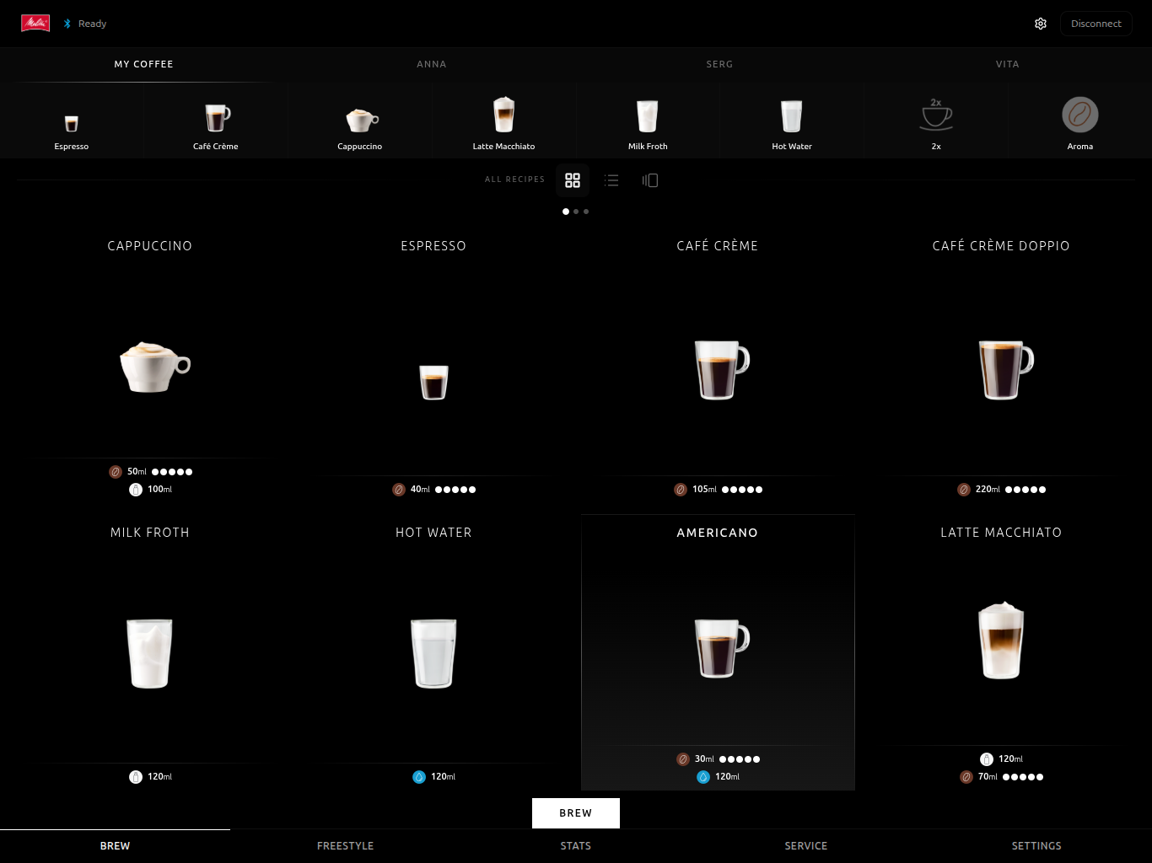Screen dimensions: 1152x863
Task: Click the Melitta logo icon
Action: [35, 24]
